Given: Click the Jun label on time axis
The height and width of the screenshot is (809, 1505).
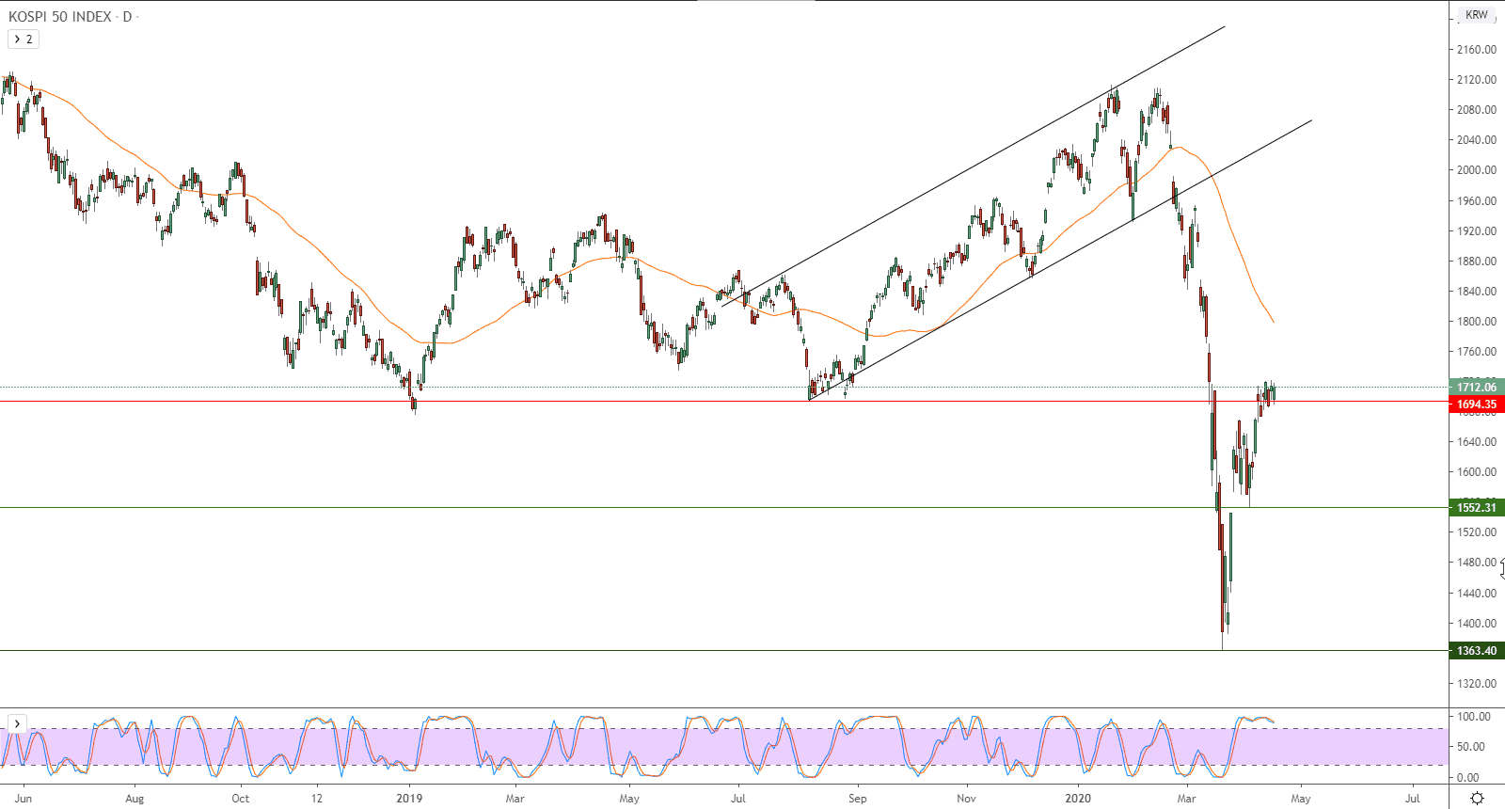Looking at the screenshot, I should pyautogui.click(x=24, y=799).
